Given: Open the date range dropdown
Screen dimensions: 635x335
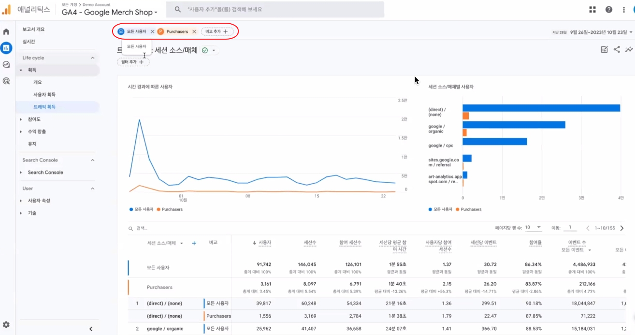Looking at the screenshot, I should (x=601, y=32).
